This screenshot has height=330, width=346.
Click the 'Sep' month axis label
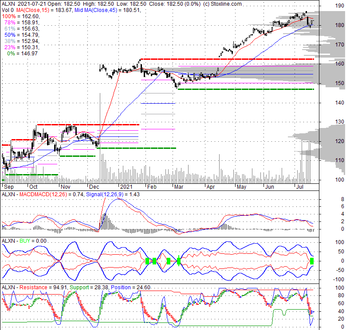(9, 187)
